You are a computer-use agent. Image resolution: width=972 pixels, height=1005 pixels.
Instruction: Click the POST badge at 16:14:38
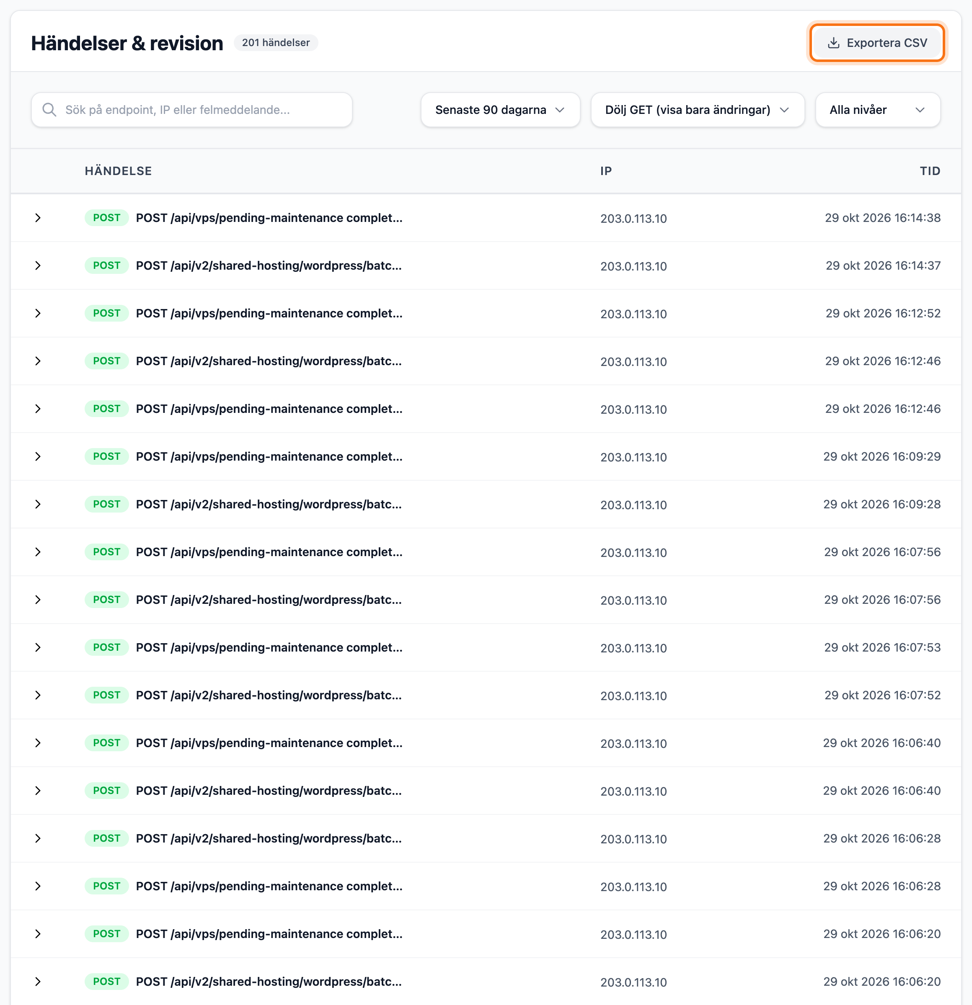[107, 218]
